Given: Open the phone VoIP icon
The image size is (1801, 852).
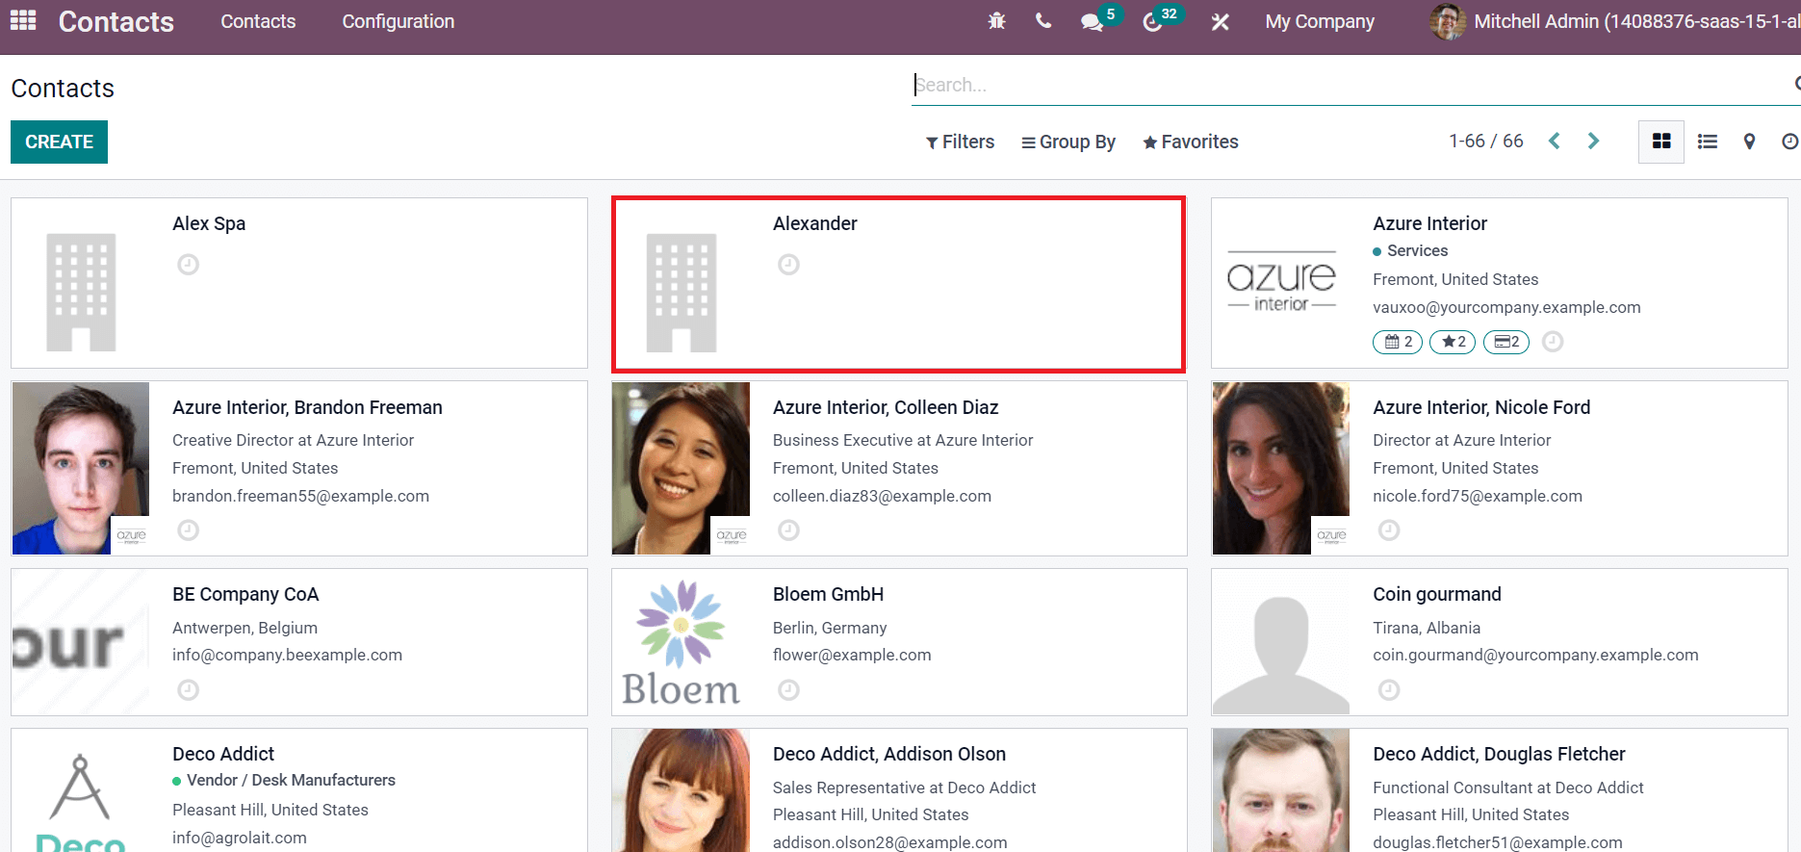Looking at the screenshot, I should click(1043, 20).
